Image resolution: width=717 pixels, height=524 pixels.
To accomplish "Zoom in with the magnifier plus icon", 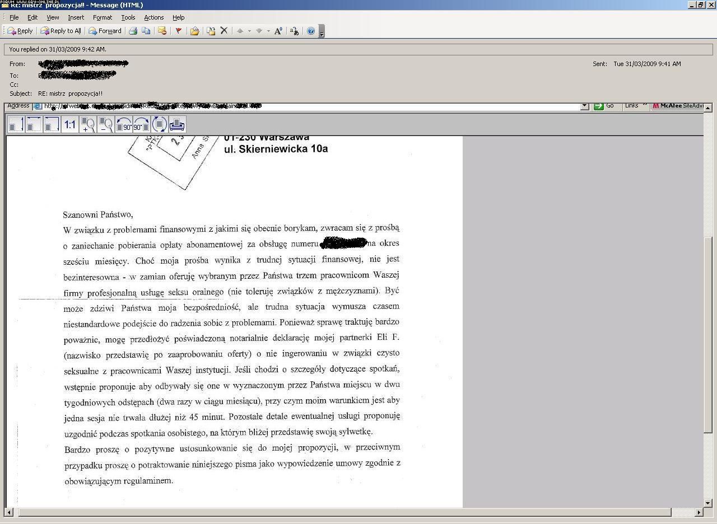I will pyautogui.click(x=88, y=124).
